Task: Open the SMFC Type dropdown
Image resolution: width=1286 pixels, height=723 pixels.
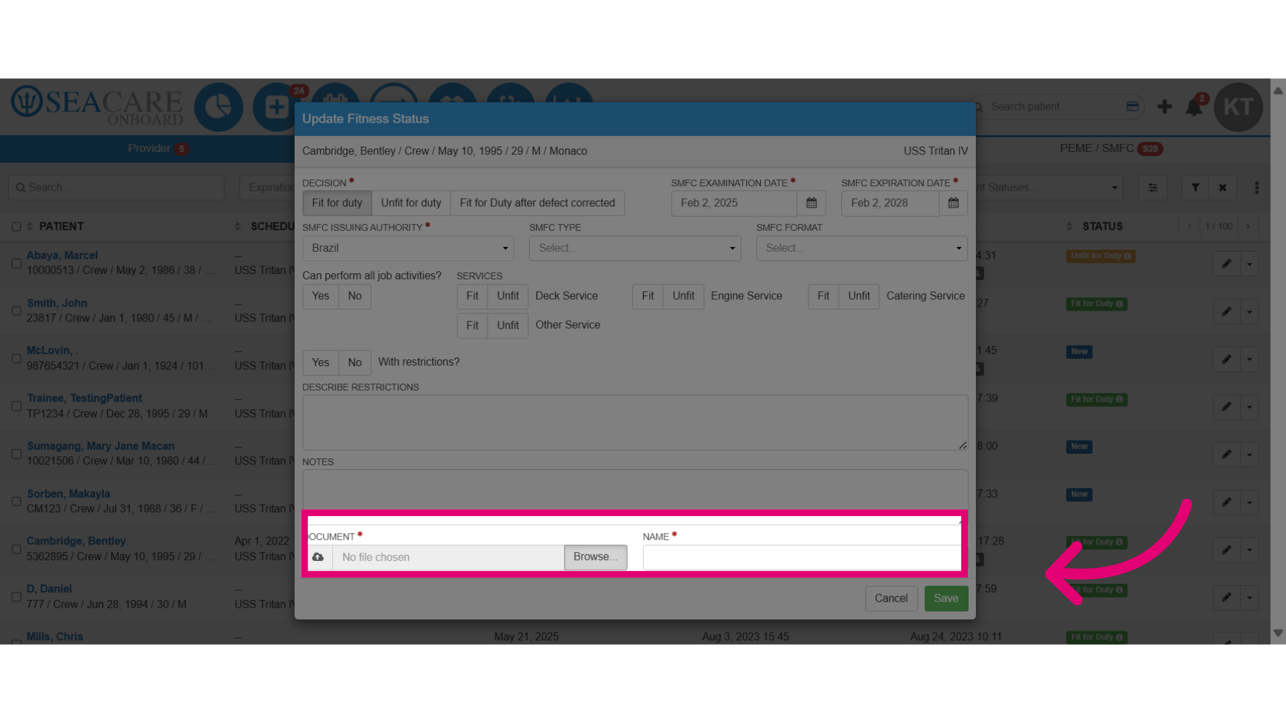Action: (635, 248)
